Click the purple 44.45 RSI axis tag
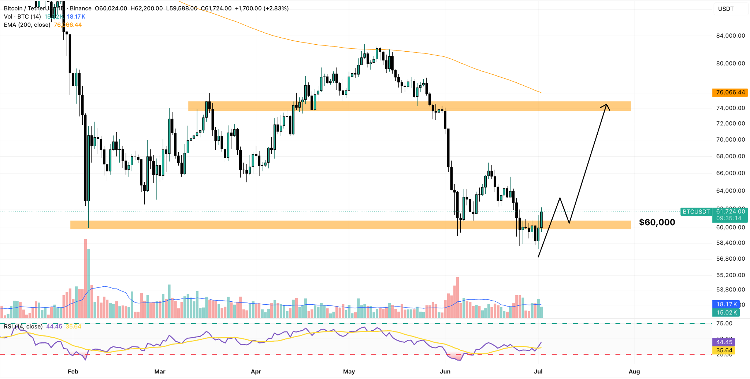This screenshot has height=379, width=750. tap(724, 342)
